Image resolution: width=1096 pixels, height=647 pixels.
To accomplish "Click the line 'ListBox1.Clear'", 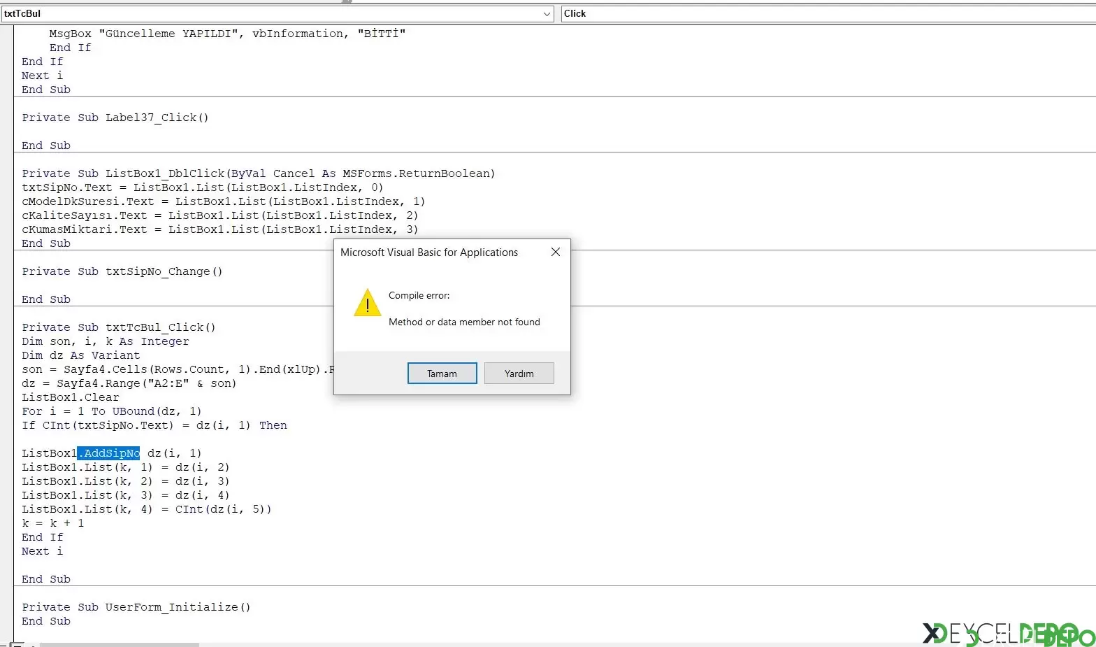I will 71,397.
